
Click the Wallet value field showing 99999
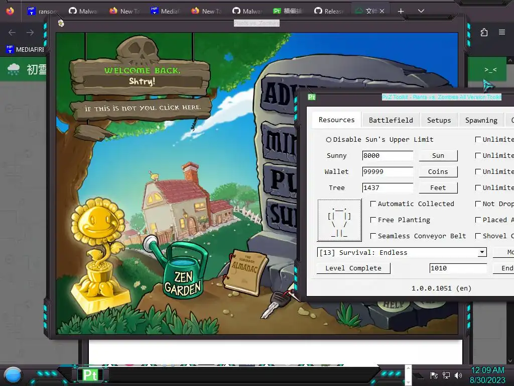[388, 172]
